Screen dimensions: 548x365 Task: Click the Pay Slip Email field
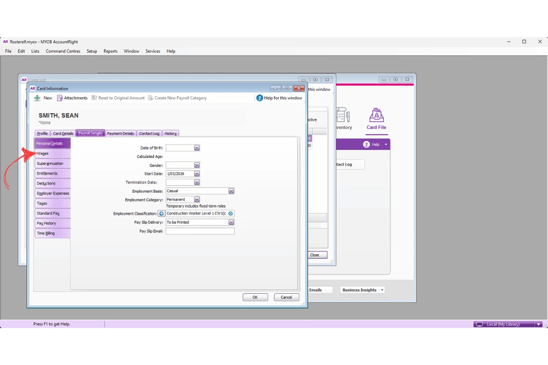tap(200, 231)
